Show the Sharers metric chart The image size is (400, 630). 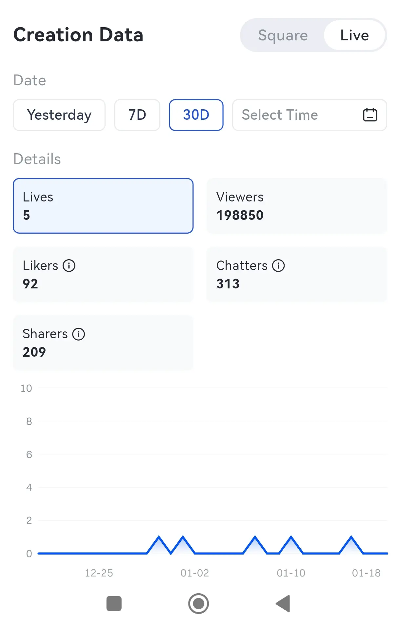(103, 343)
